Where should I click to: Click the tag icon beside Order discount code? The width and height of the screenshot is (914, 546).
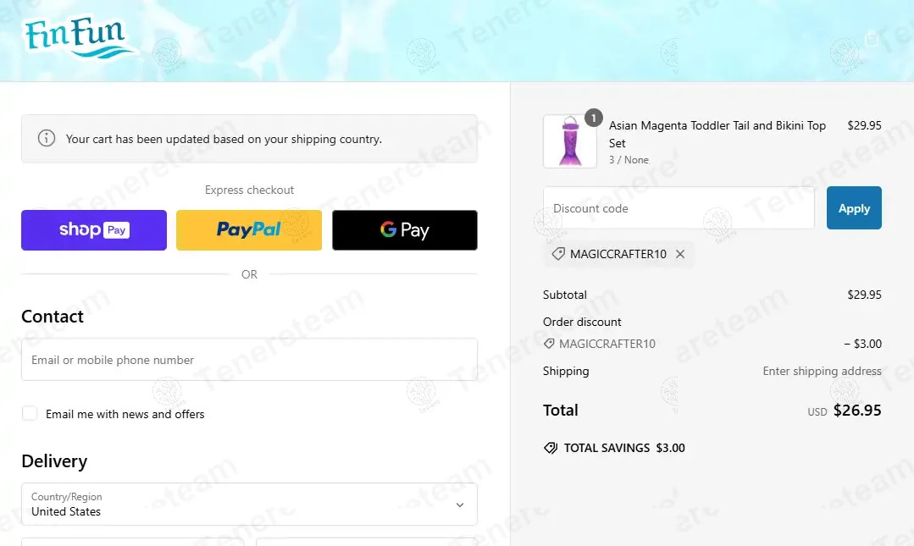coord(550,344)
